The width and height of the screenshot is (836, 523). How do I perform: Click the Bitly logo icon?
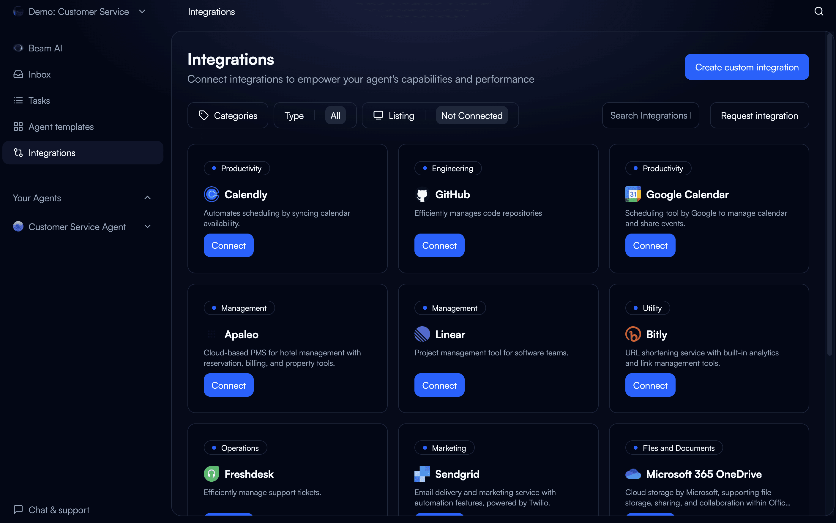point(633,334)
